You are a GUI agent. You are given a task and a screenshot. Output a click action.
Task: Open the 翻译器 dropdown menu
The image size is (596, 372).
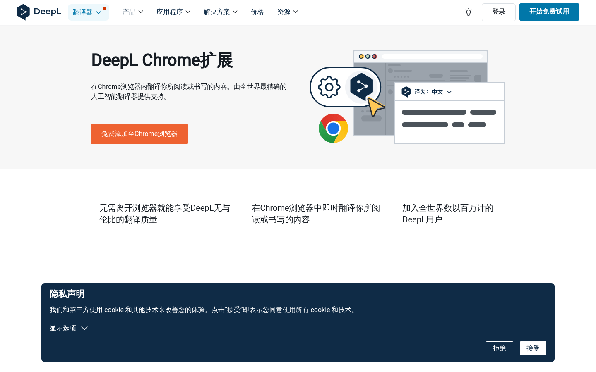[x=88, y=12]
